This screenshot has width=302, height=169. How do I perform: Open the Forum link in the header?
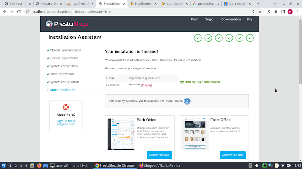[x=195, y=19]
